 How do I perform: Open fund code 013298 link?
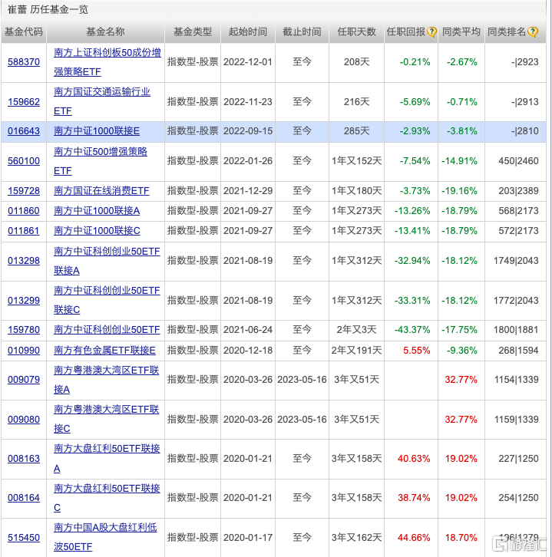click(x=24, y=261)
